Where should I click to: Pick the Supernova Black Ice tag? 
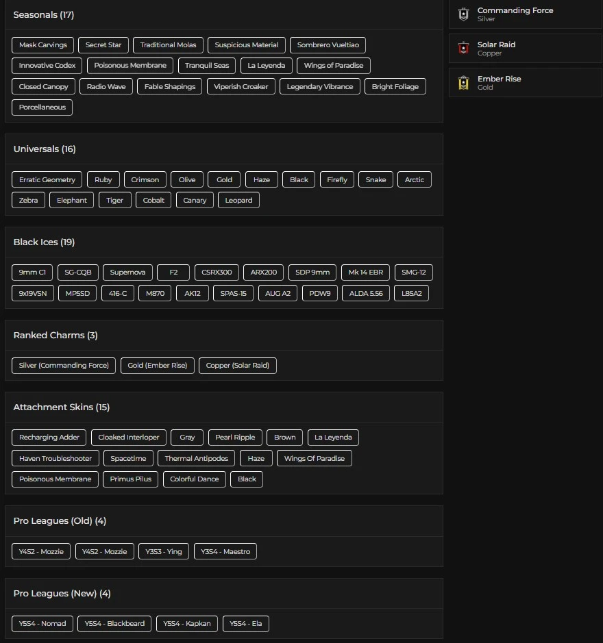point(128,273)
